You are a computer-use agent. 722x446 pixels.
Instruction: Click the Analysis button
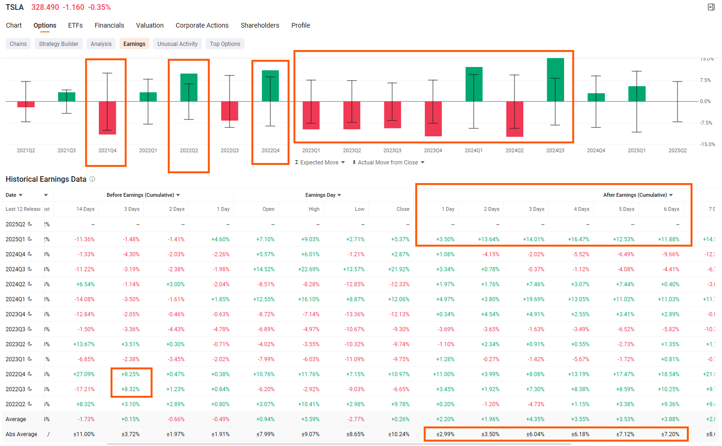(101, 44)
